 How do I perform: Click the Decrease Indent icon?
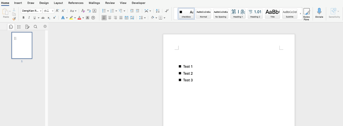point(132,11)
